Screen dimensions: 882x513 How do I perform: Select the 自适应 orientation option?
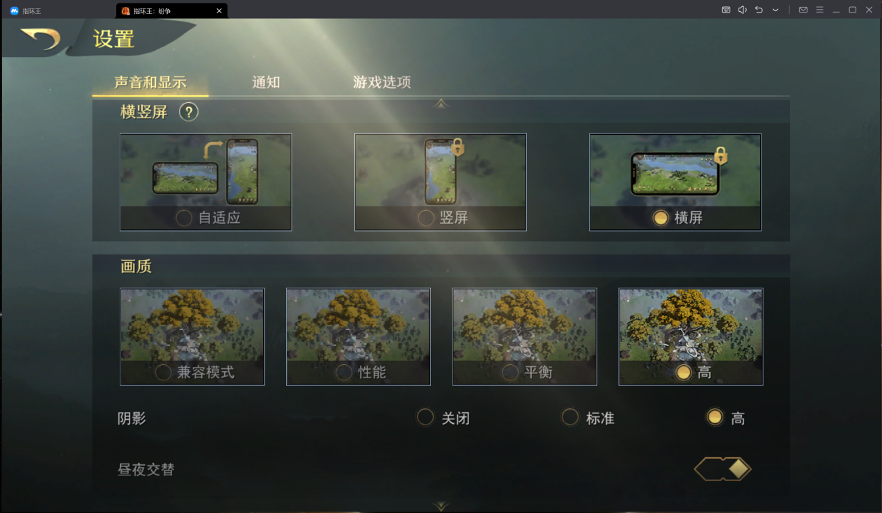[206, 182]
